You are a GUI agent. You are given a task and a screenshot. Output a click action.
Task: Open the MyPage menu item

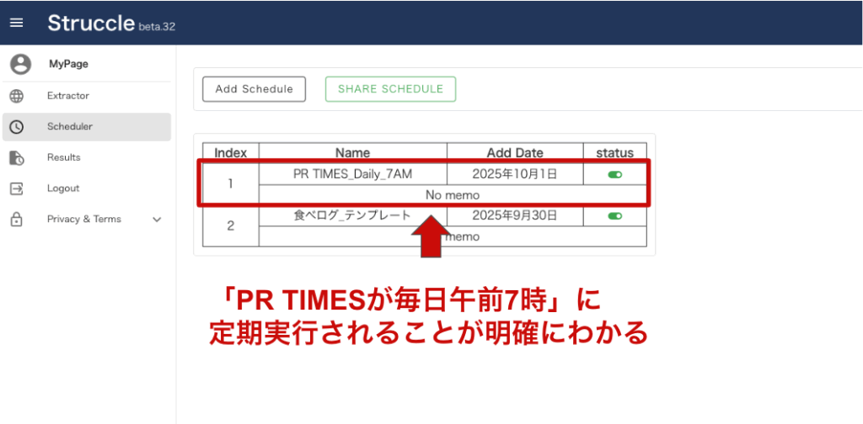(68, 64)
